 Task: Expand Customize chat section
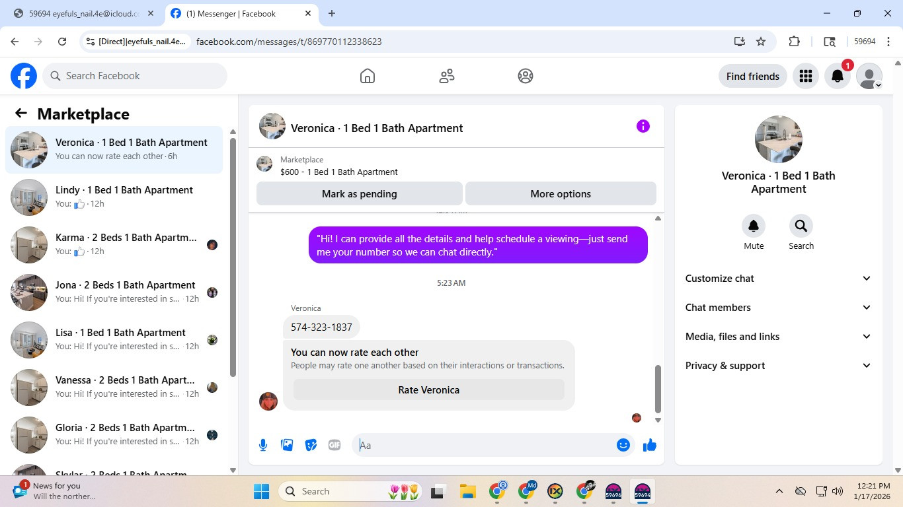[x=779, y=279]
